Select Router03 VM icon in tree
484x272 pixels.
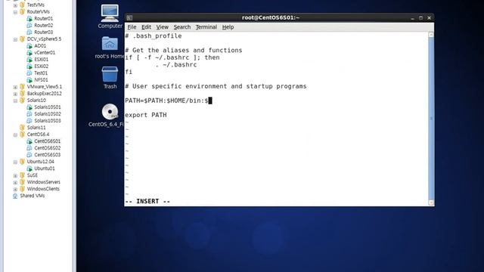(x=29, y=32)
